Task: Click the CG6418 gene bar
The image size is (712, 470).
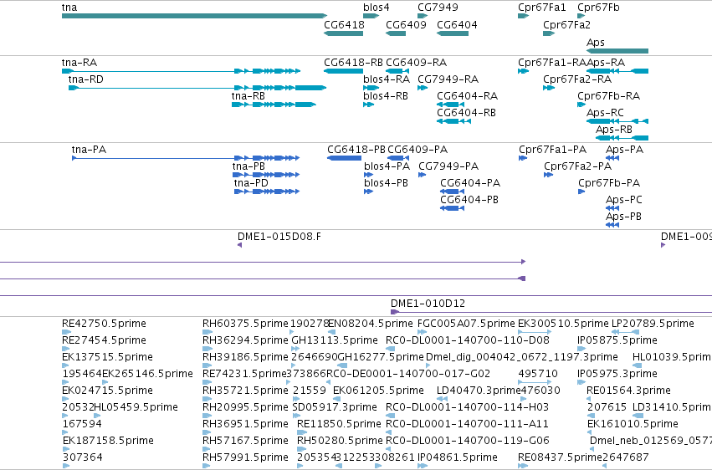Action: click(343, 33)
